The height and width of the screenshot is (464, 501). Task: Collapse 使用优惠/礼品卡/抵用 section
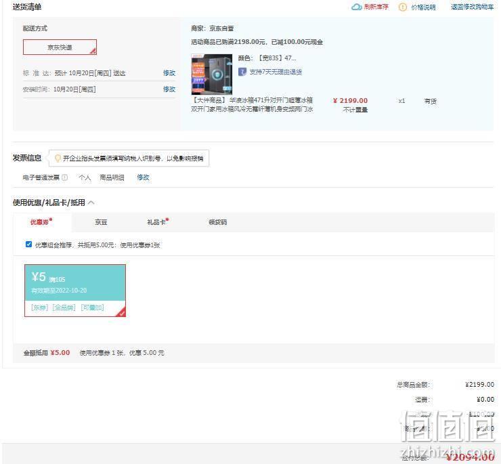[x=91, y=203]
